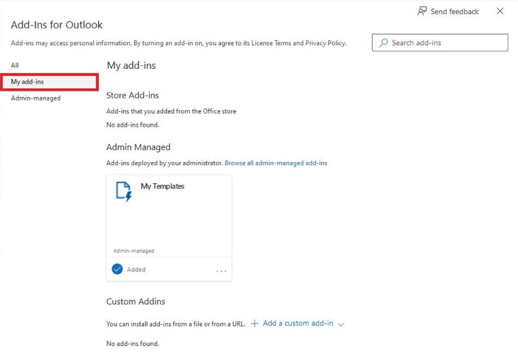Open the My Templates card title
Viewport: 518px width, 359px height.
(x=162, y=186)
